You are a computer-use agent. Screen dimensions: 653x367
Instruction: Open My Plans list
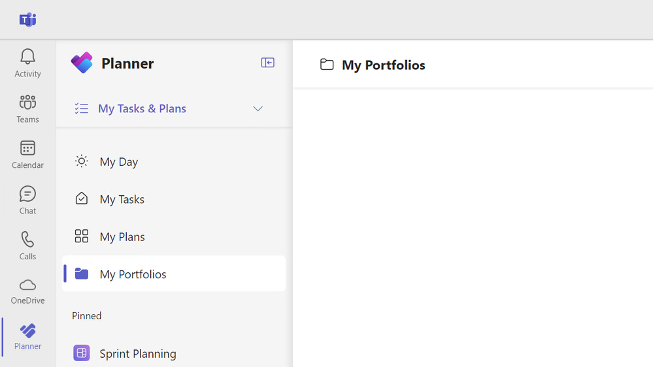122,236
